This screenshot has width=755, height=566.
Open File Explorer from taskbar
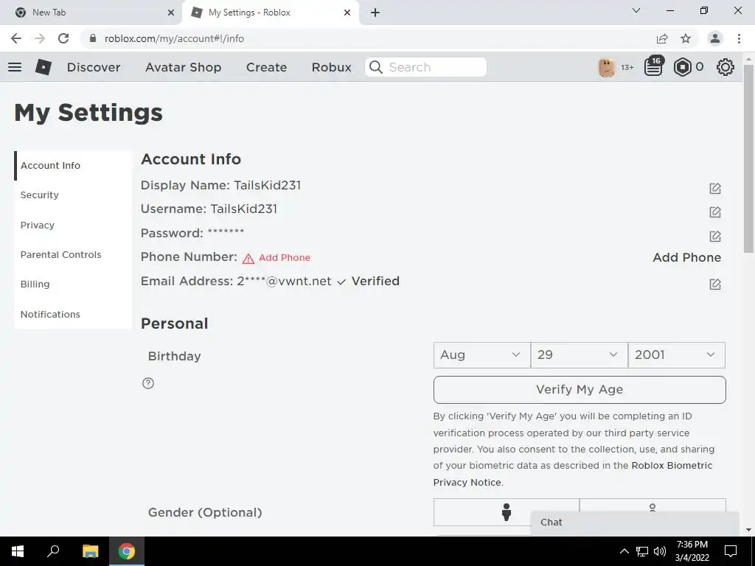[90, 551]
